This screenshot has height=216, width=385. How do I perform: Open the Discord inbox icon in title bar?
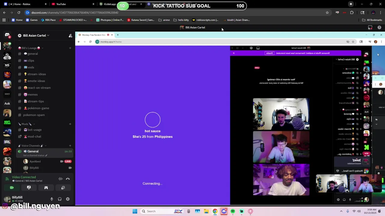[370, 27]
